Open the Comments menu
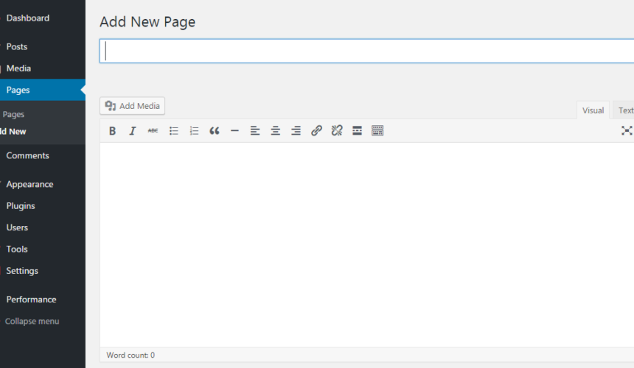The image size is (634, 368). pyautogui.click(x=27, y=156)
